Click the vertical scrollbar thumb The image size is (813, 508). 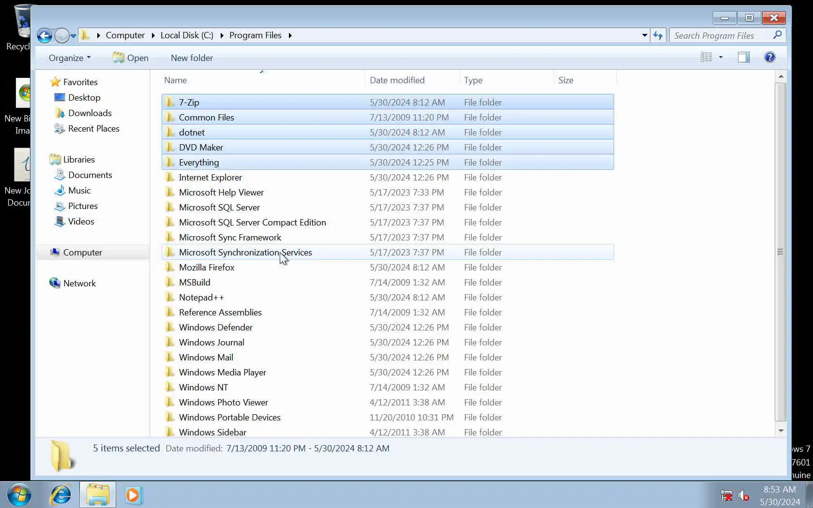tap(780, 252)
